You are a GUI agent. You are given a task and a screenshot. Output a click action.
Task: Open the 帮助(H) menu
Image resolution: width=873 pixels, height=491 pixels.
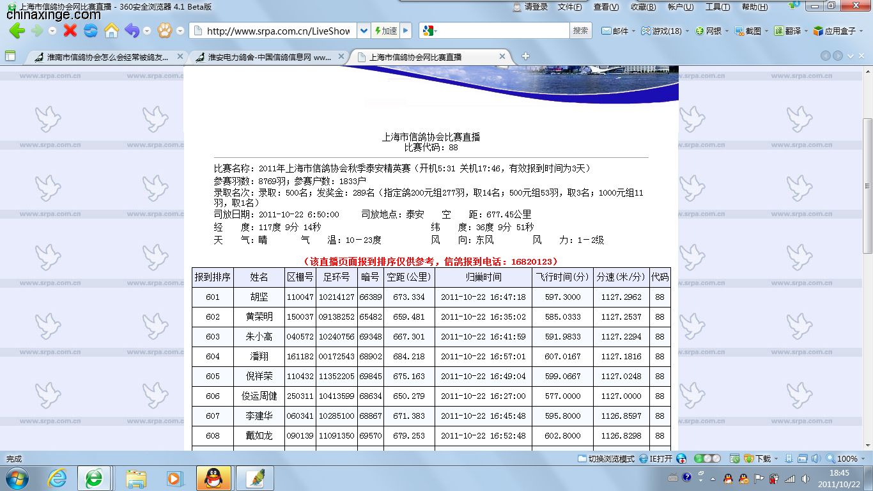754,7
